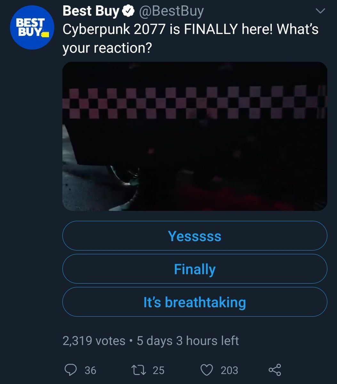Open the Best Buy display name link
This screenshot has width=337, height=384.
[x=91, y=12]
